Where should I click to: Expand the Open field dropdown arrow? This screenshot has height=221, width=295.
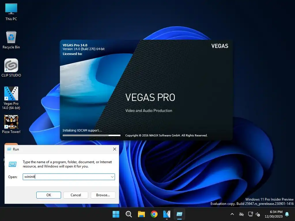112,177
